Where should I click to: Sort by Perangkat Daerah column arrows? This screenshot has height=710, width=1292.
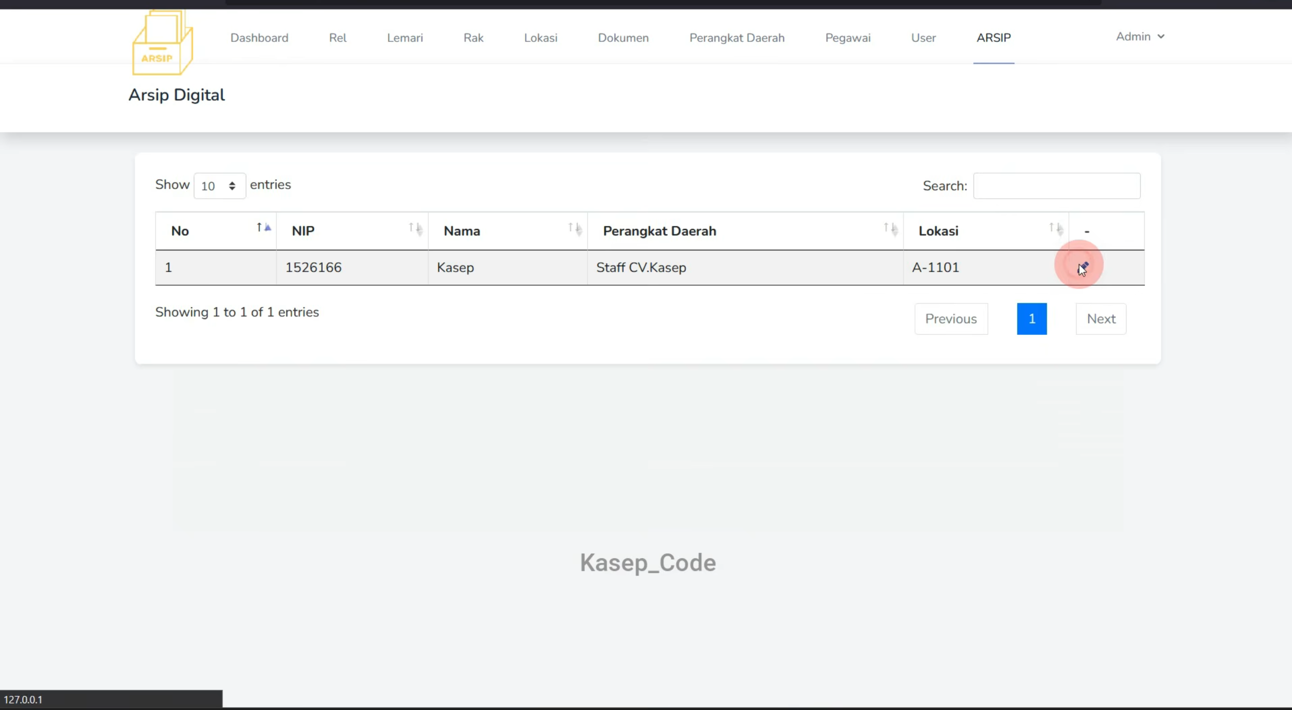[x=890, y=229]
